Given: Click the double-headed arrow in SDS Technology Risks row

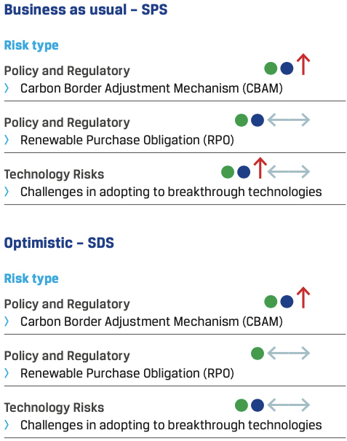Looking at the screenshot, I should [x=288, y=405].
